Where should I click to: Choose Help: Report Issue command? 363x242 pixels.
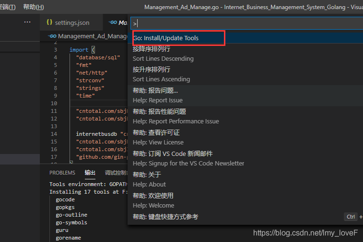click(x=245, y=96)
